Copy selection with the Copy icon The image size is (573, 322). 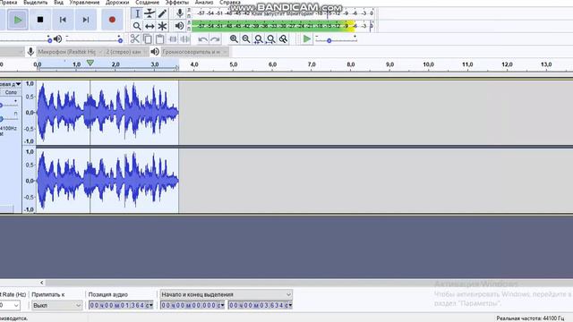pos(147,38)
